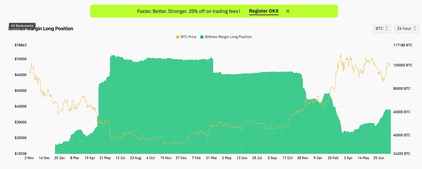Click the green Margin Long Position swatch
Image resolution: width=422 pixels, height=169 pixels.
click(202, 37)
